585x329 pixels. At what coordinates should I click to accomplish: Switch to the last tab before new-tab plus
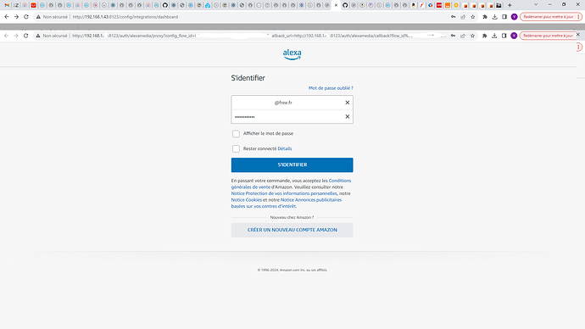pyautogui.click(x=499, y=5)
